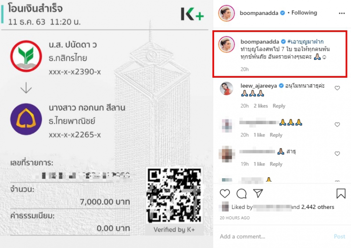Click the QR code in transfer slip
This screenshot has width=351, height=248.
[174, 195]
